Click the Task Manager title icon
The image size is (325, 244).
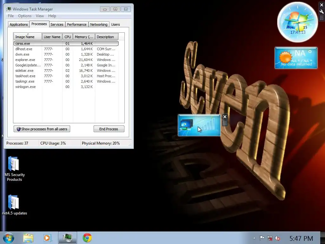click(9, 9)
